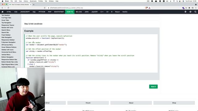
Task: Click the Wi-Fi status icon
Action: 174,1
